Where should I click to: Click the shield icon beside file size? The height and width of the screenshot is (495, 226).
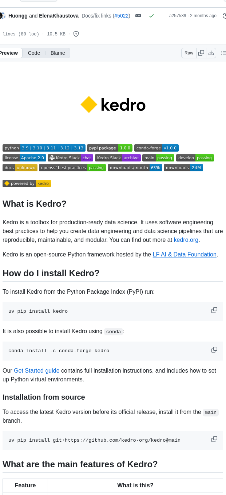[x=76, y=34]
